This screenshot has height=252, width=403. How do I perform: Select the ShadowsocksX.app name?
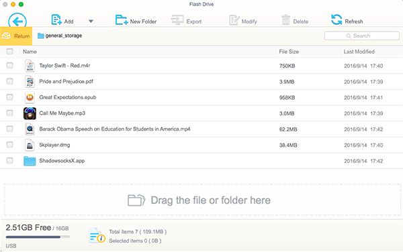[62, 161]
